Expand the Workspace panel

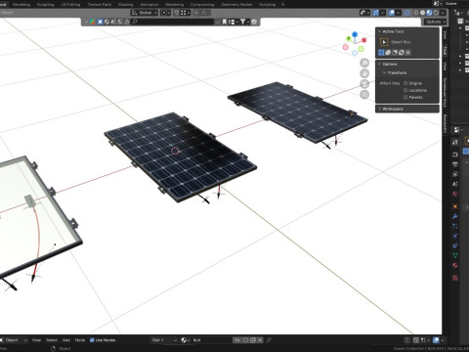tap(407, 109)
